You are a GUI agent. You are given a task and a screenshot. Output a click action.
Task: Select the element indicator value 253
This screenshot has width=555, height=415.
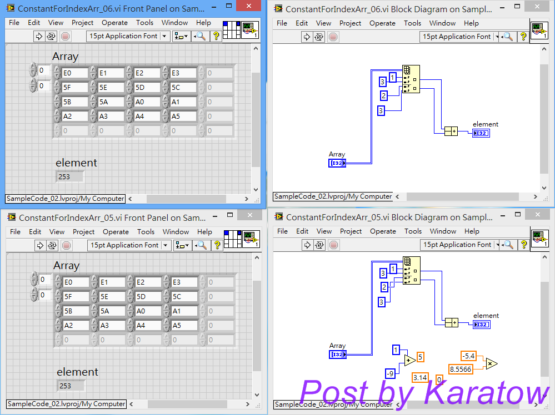pos(69,176)
